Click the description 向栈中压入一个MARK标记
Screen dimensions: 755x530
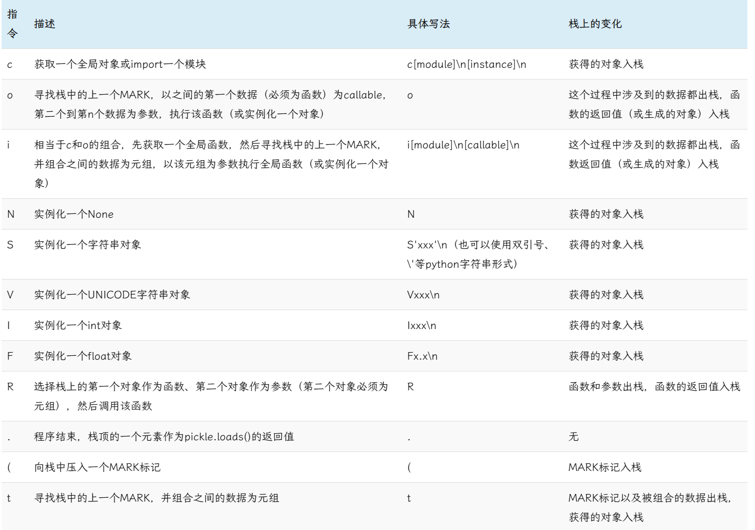tap(97, 468)
